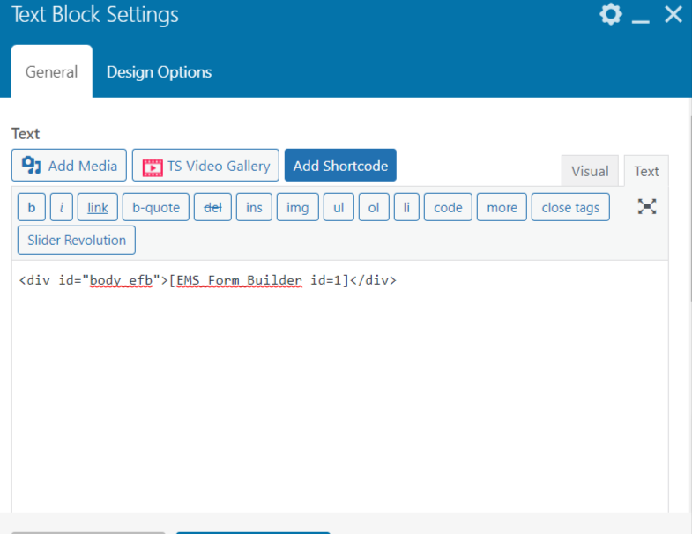Insert ordered list with ol button
692x534 pixels.
[x=374, y=207]
